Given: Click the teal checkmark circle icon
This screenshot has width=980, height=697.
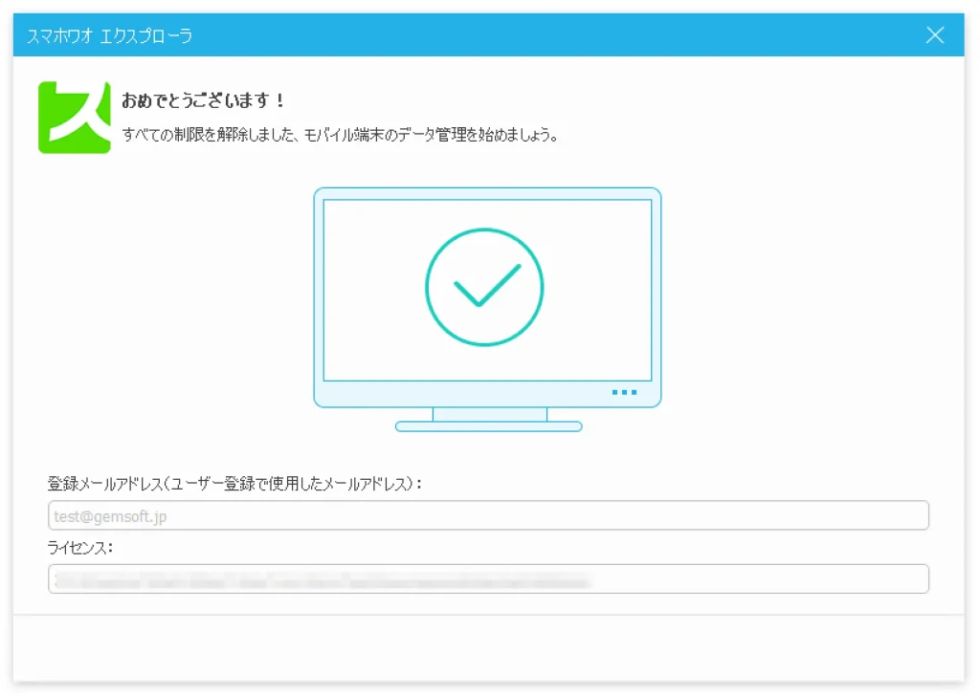Looking at the screenshot, I should pos(484,287).
